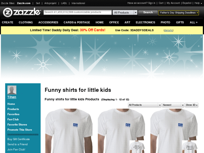The height and width of the screenshot is (153, 204).
Task: Open the first Fun Tots shirt thumbnail
Action: click(69, 131)
